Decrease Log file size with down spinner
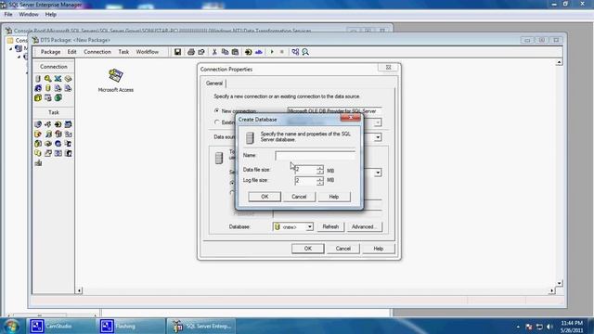The height and width of the screenshot is (334, 594). (x=320, y=183)
